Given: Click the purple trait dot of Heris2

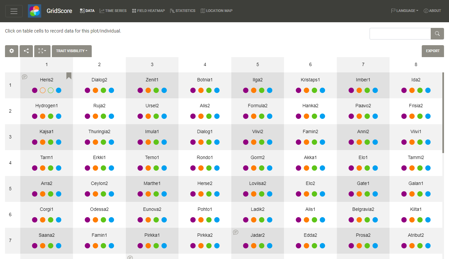Looking at the screenshot, I should point(35,90).
